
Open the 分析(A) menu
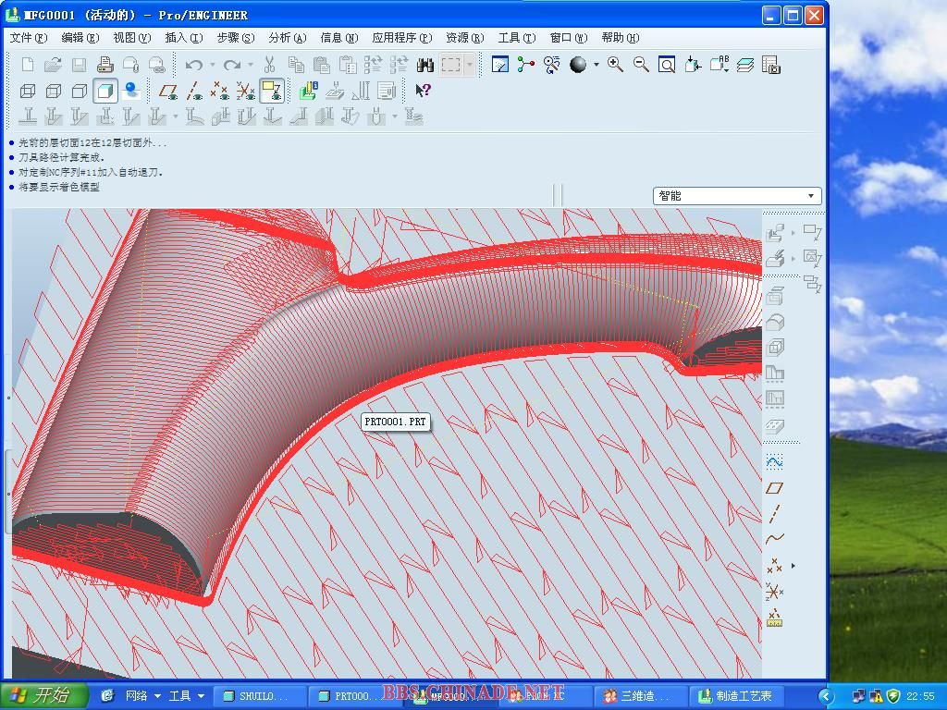click(287, 38)
